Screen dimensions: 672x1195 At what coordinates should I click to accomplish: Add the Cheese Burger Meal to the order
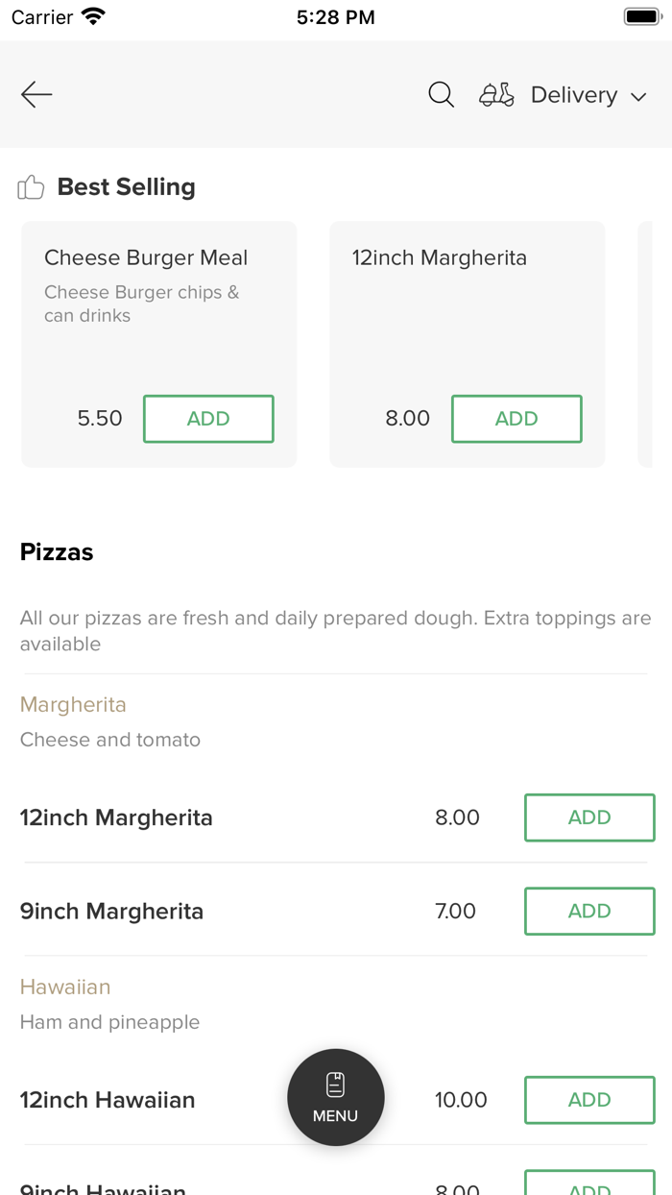[x=208, y=419]
